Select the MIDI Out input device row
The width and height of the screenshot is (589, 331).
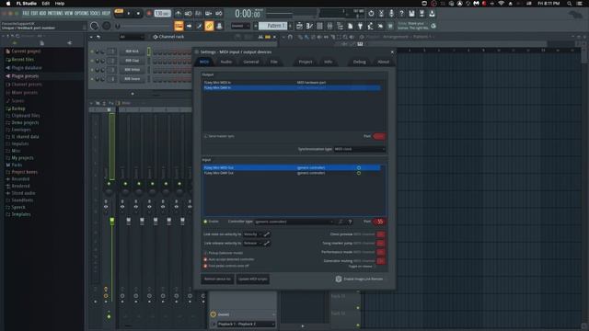pos(292,167)
